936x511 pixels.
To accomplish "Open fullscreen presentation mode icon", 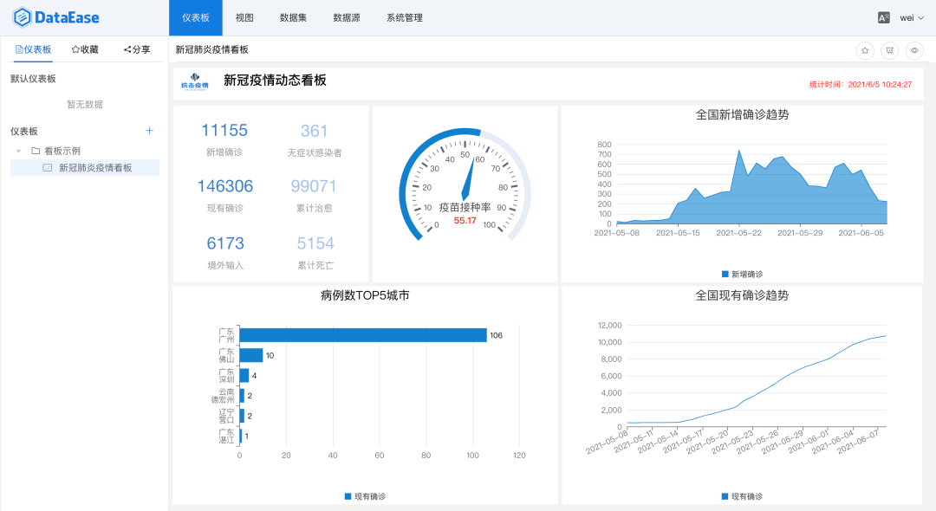I will [888, 50].
